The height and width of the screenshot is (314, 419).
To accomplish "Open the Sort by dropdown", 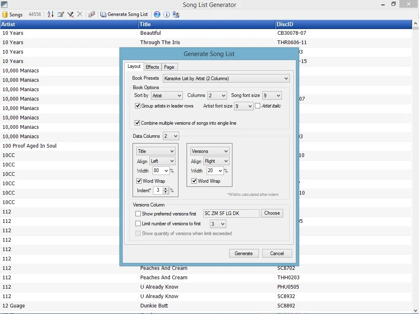I will [167, 96].
